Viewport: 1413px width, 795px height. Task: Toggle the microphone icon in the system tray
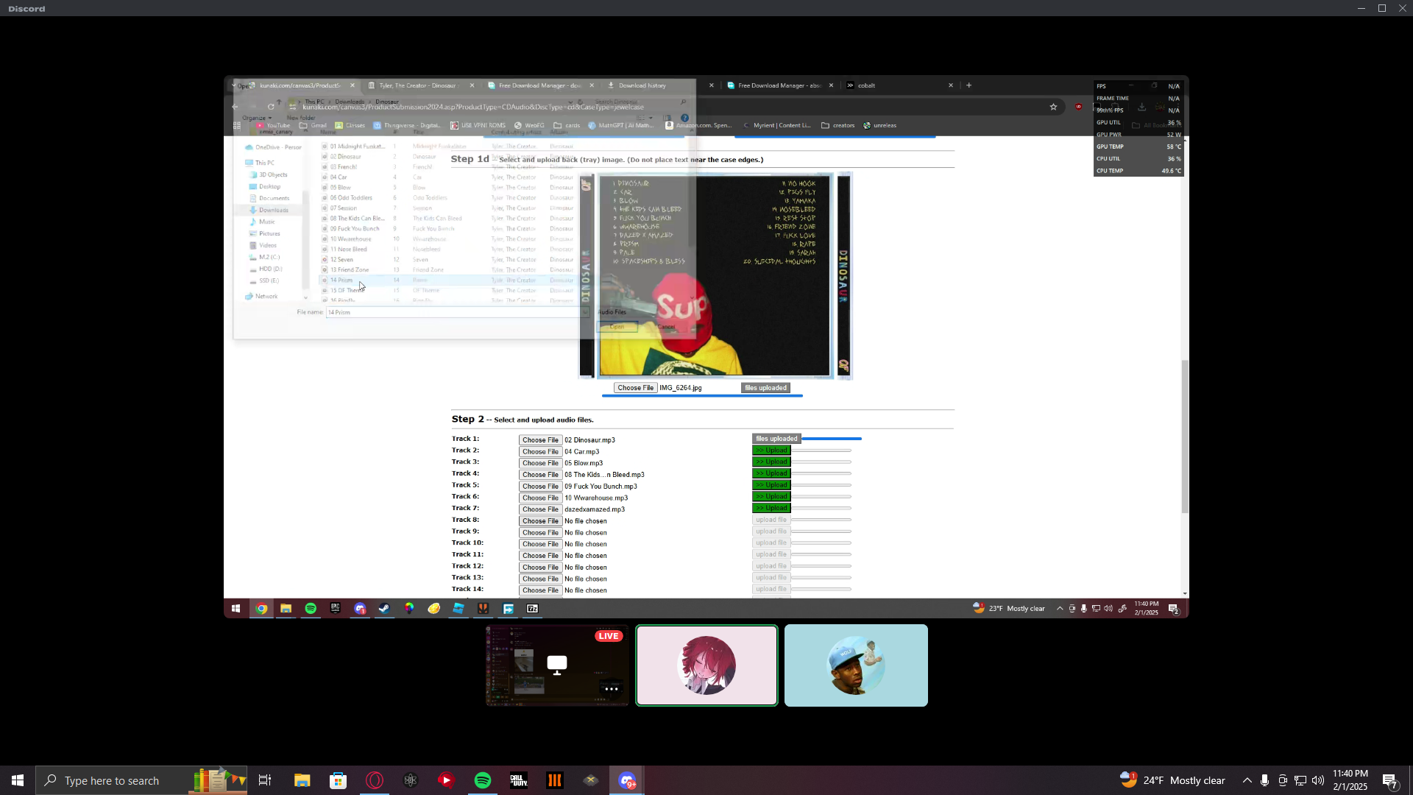(1264, 780)
